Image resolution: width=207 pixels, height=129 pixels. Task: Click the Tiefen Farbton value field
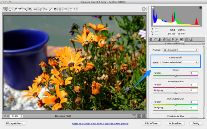tap(194, 73)
